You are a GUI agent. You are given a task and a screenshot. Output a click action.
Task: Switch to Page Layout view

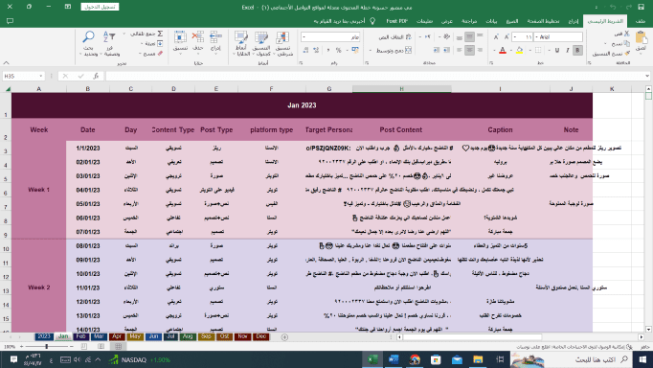click(x=101, y=346)
